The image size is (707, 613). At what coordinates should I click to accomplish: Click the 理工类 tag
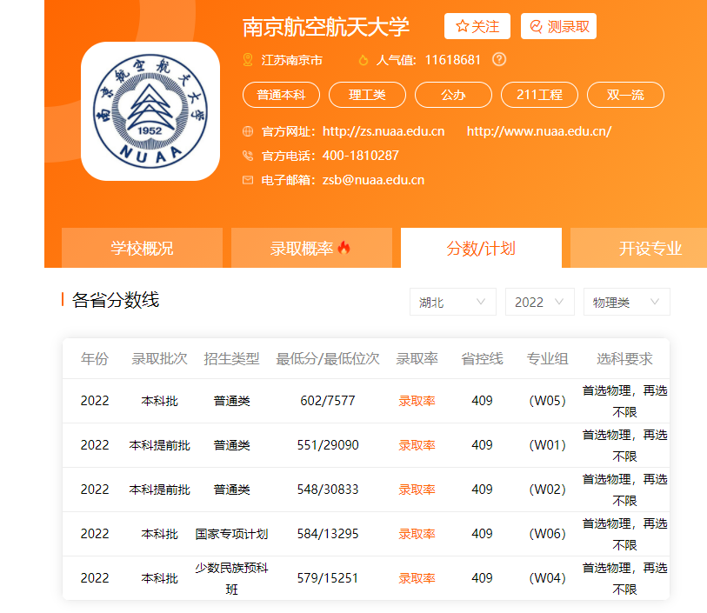[367, 95]
